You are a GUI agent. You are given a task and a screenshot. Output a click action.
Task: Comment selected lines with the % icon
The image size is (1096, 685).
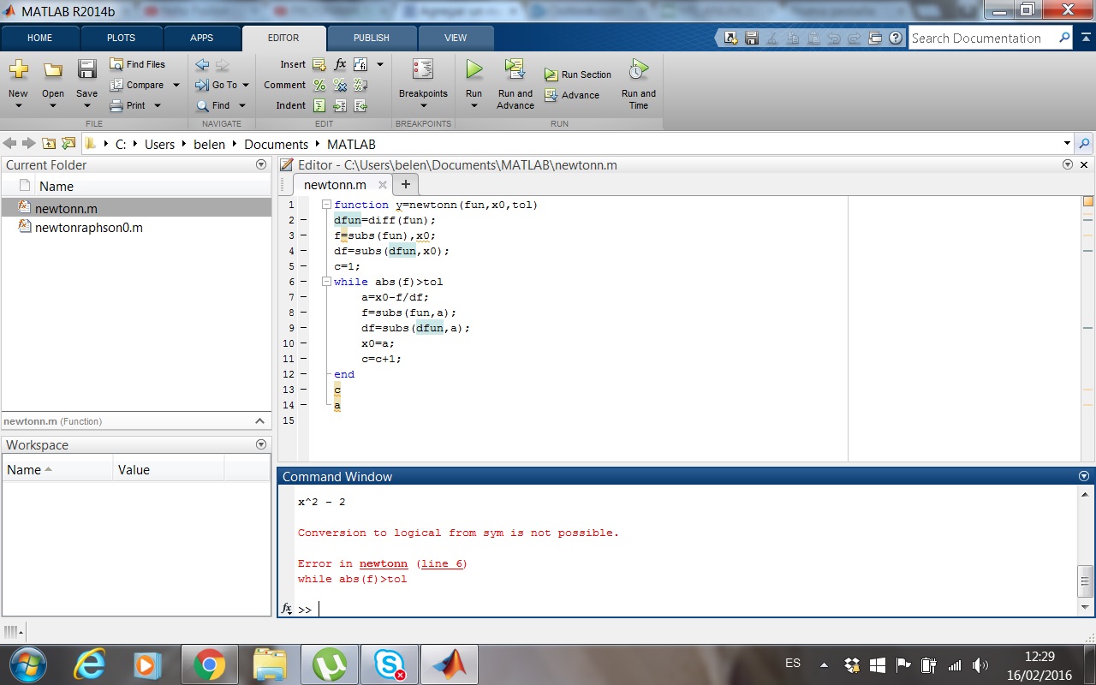pos(319,85)
